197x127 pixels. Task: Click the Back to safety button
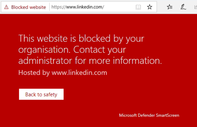(x=41, y=94)
